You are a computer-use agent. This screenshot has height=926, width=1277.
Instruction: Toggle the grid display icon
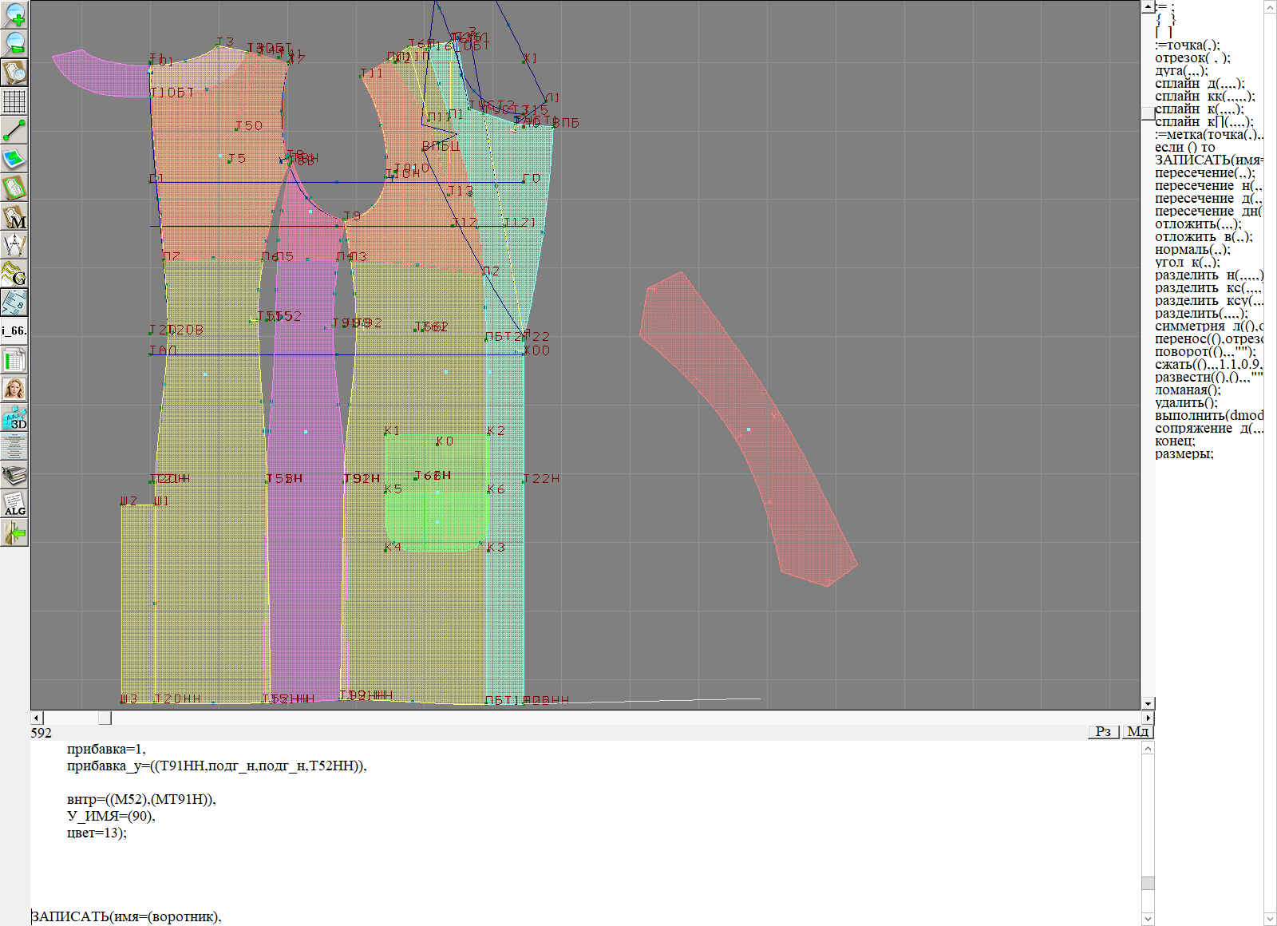(x=14, y=101)
